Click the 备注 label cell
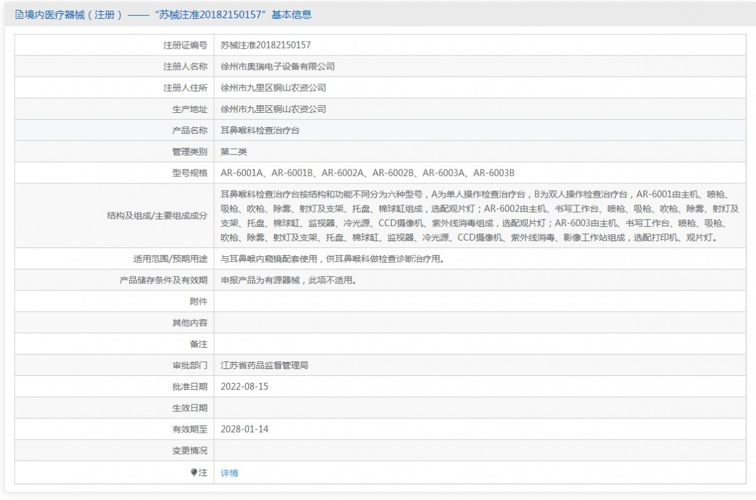The height and width of the screenshot is (500, 756). click(114, 344)
